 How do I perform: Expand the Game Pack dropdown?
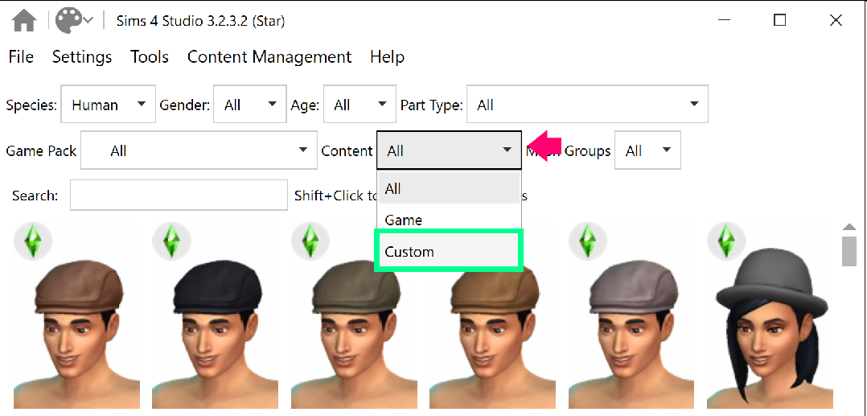(199, 150)
